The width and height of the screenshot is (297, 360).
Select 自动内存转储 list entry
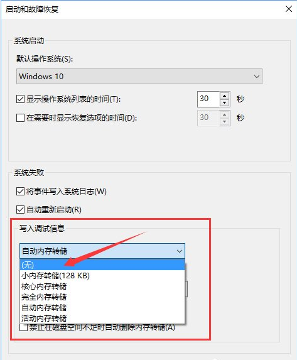102,308
